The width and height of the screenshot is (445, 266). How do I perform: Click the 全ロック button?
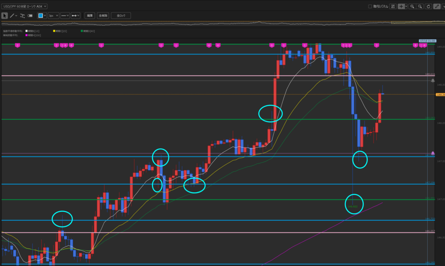click(121, 16)
